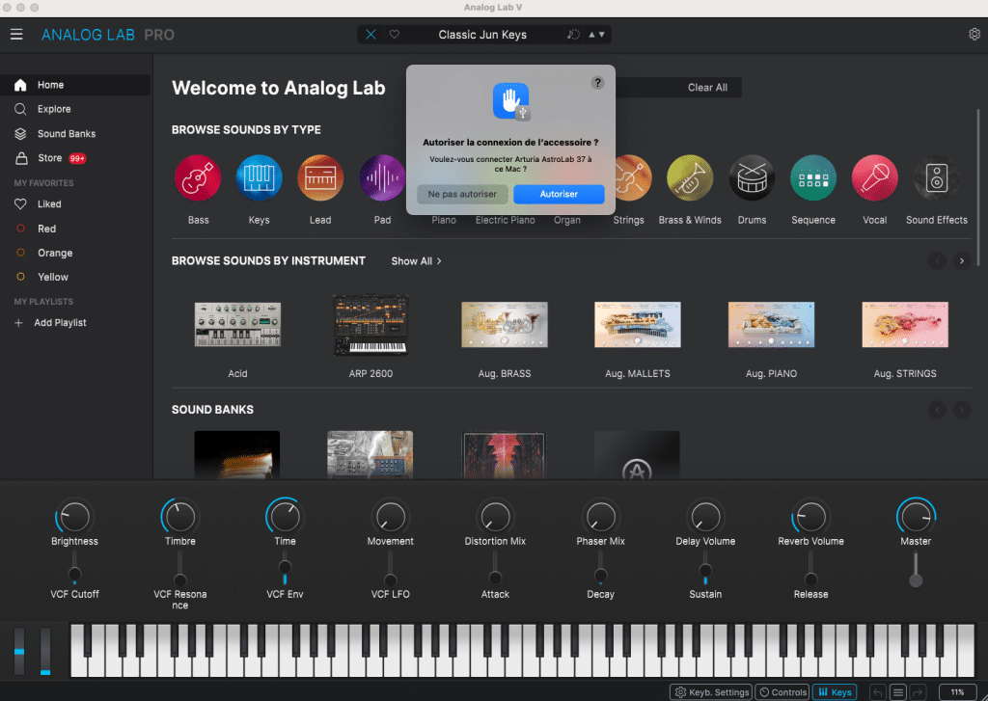This screenshot has height=701, width=988.
Task: Choose the Drums sound type icon
Action: tap(752, 178)
